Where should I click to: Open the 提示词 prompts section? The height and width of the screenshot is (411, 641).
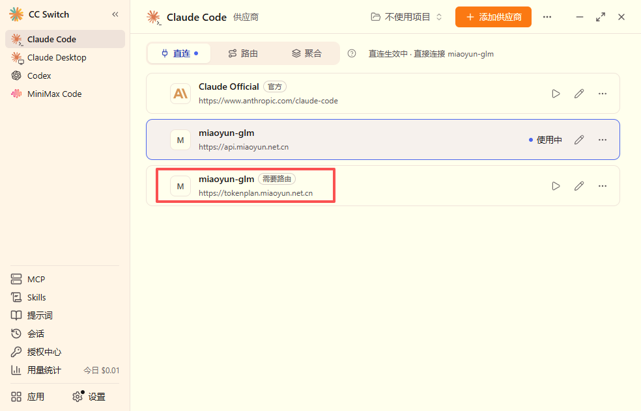pos(65,315)
